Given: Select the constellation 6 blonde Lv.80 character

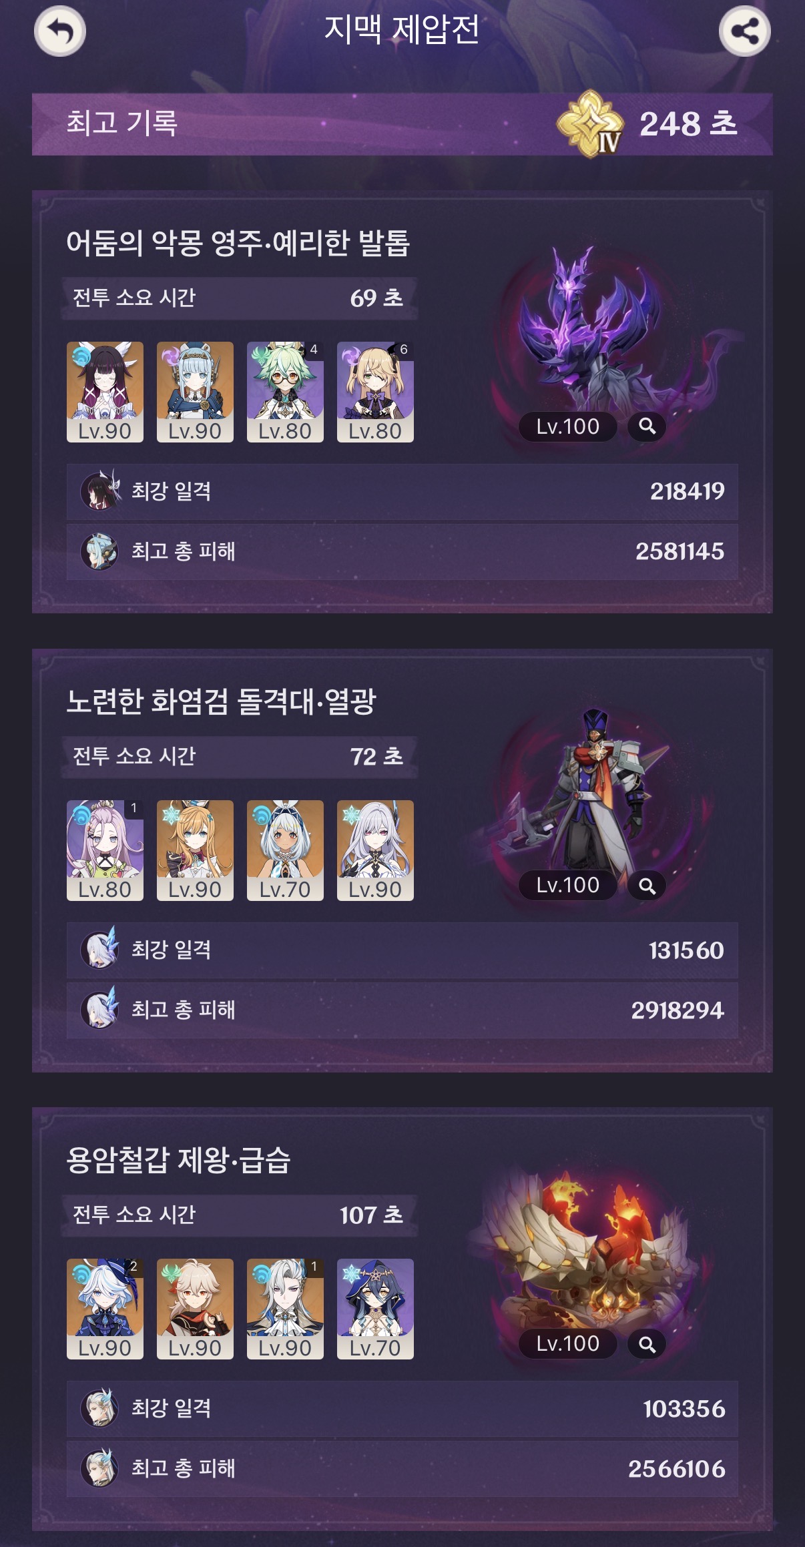Looking at the screenshot, I should 375,392.
